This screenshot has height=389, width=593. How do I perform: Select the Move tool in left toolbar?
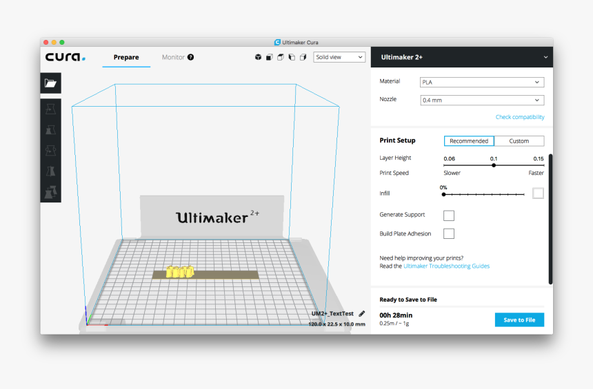pos(50,109)
